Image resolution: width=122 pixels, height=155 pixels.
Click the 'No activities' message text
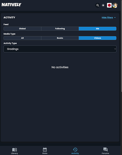click(x=60, y=67)
